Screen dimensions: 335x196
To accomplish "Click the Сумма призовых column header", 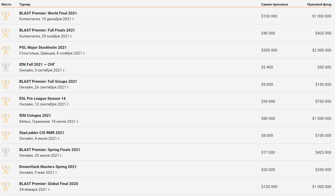I will point(275,4).
